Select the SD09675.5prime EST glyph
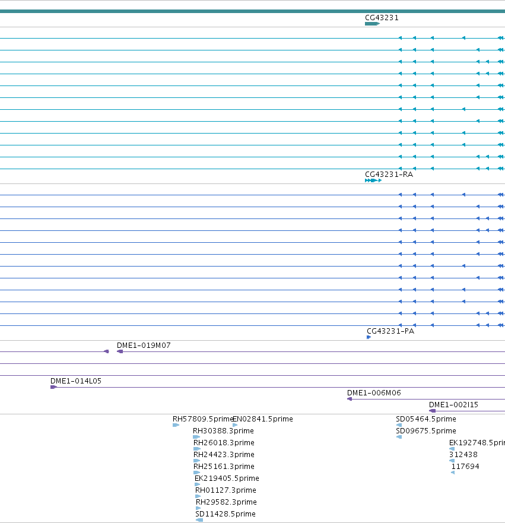 click(399, 437)
